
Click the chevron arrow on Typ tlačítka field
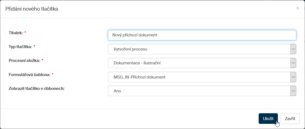coord(293,49)
